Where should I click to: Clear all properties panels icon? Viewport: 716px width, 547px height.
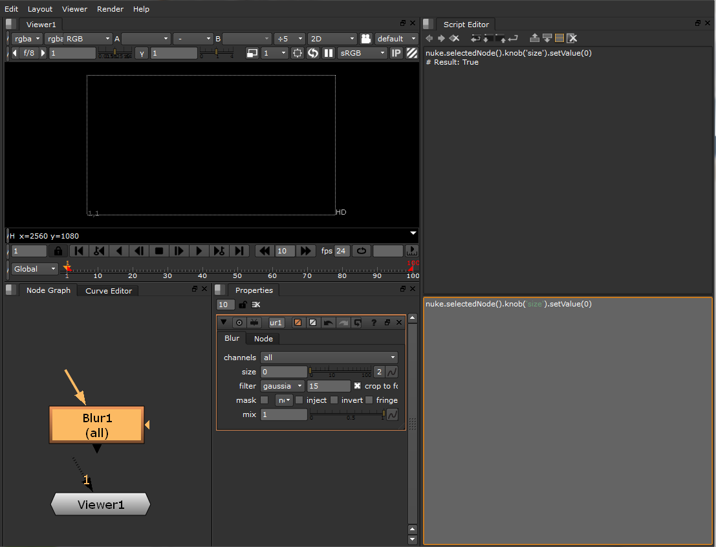pyautogui.click(x=255, y=305)
